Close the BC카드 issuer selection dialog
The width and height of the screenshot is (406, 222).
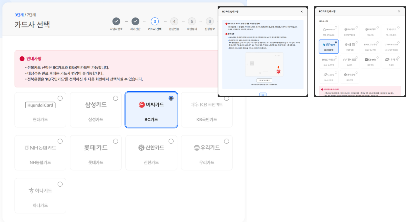[x=399, y=12]
